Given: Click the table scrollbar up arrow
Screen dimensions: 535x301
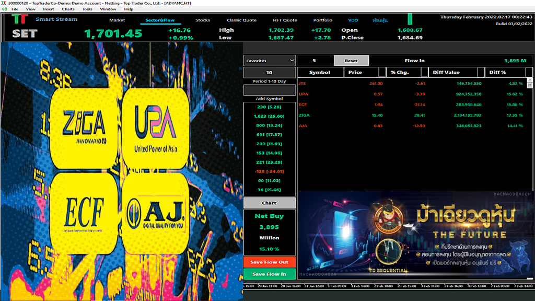Looking at the screenshot, I should click(x=530, y=80).
